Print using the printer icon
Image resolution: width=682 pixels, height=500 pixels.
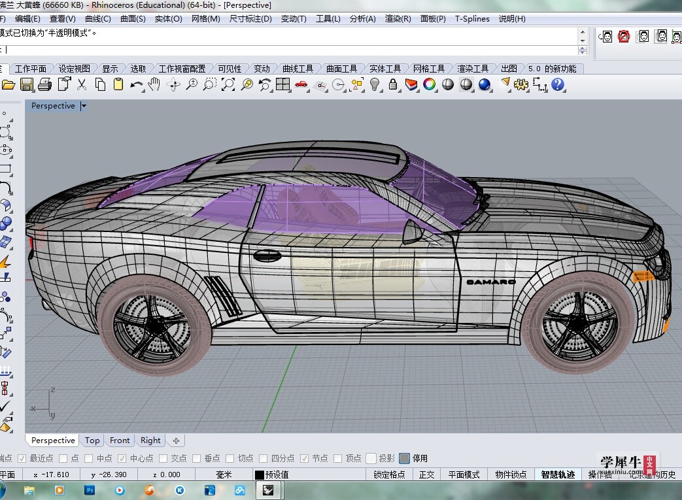point(45,84)
